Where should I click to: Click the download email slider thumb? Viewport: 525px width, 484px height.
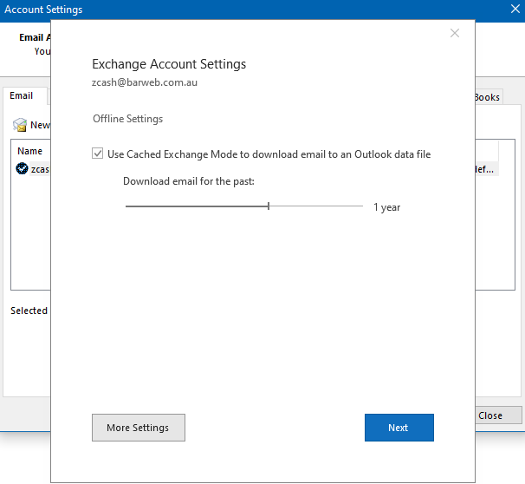pyautogui.click(x=269, y=206)
